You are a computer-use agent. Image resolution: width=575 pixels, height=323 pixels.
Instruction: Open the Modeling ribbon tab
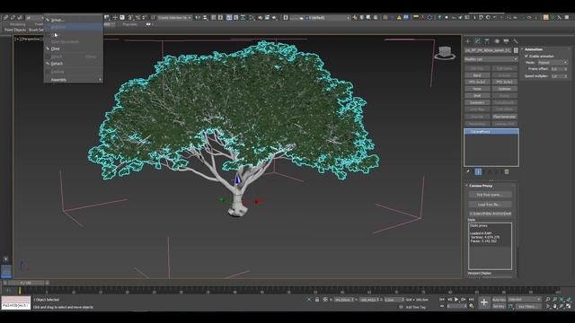(x=17, y=24)
